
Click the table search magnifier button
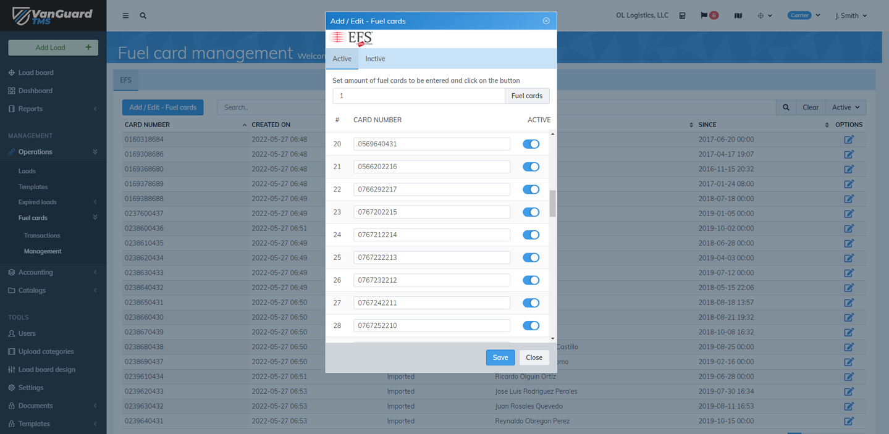(786, 107)
